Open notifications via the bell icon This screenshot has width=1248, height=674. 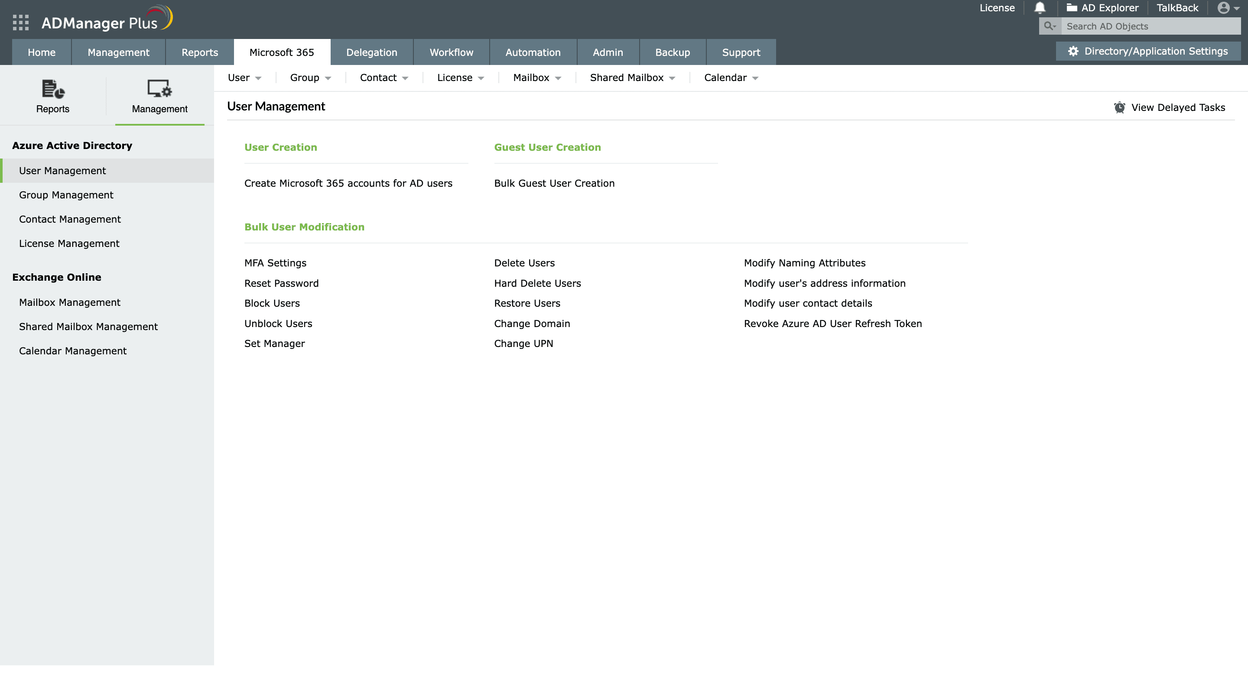[1040, 8]
